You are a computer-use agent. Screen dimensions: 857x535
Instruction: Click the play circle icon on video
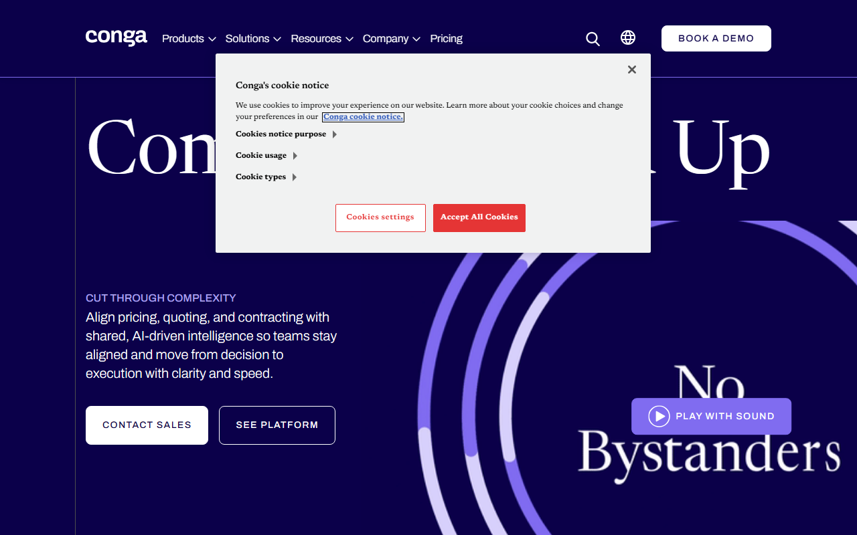click(659, 416)
